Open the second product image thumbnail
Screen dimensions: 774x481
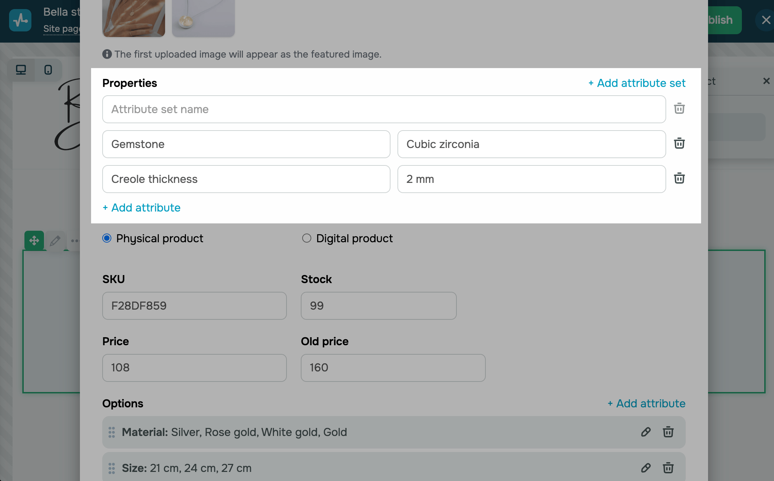203,18
